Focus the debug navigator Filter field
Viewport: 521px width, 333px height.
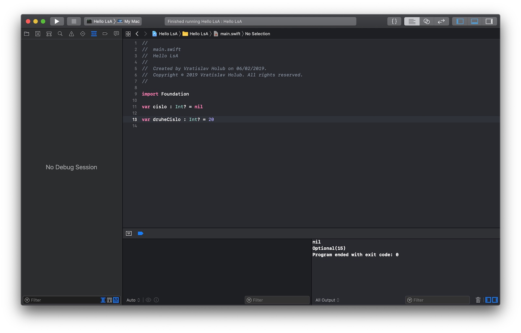tap(62, 300)
